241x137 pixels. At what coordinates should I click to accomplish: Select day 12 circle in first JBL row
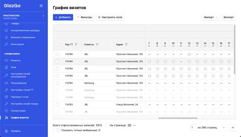[x=189, y=55]
